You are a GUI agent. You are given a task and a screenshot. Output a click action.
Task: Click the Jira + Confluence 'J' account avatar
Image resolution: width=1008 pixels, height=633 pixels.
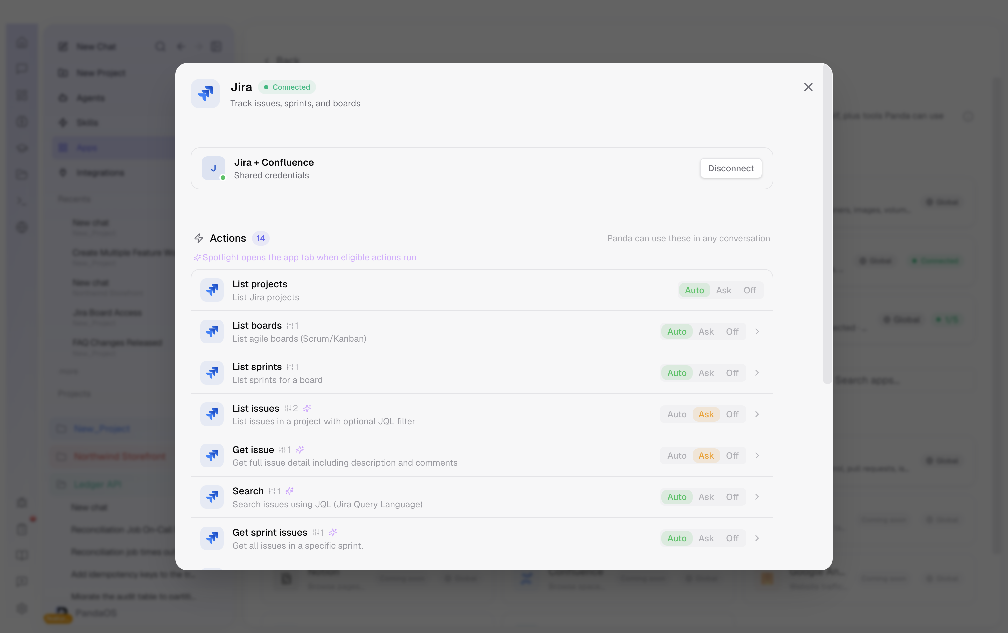pos(213,168)
